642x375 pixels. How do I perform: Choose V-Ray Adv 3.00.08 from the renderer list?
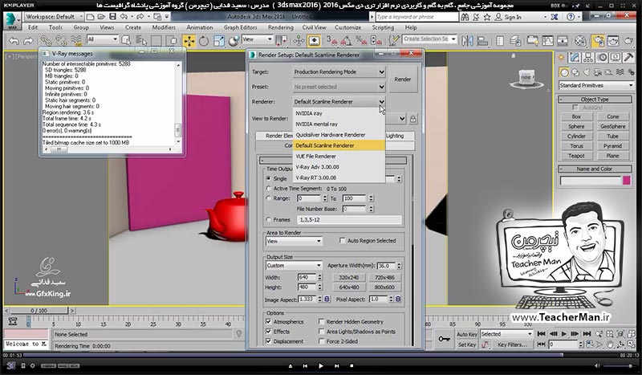(339, 167)
